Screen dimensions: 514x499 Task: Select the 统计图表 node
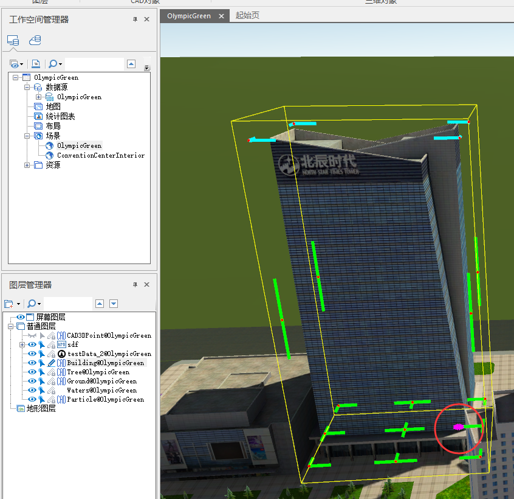(x=60, y=117)
